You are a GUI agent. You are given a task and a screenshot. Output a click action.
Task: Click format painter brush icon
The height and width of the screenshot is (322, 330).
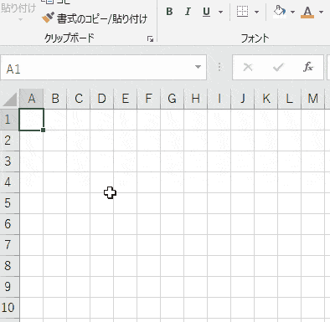pos(48,18)
